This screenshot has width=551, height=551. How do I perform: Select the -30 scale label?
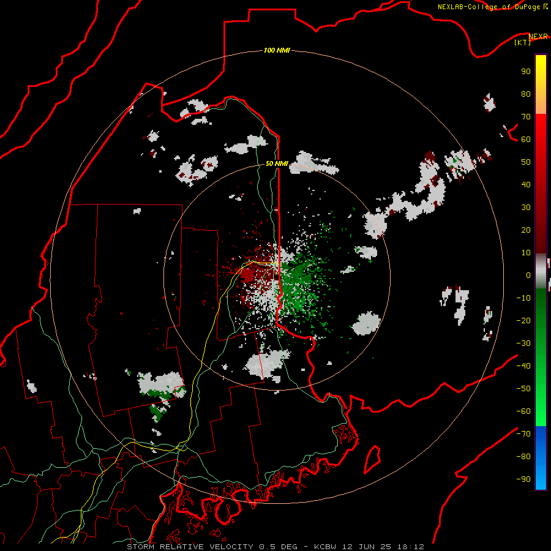[x=523, y=343]
